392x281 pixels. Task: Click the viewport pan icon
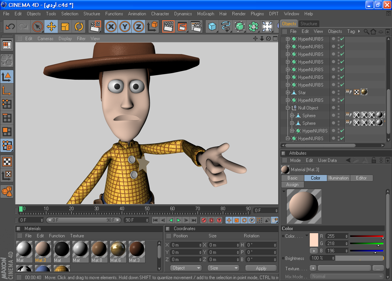(255, 39)
